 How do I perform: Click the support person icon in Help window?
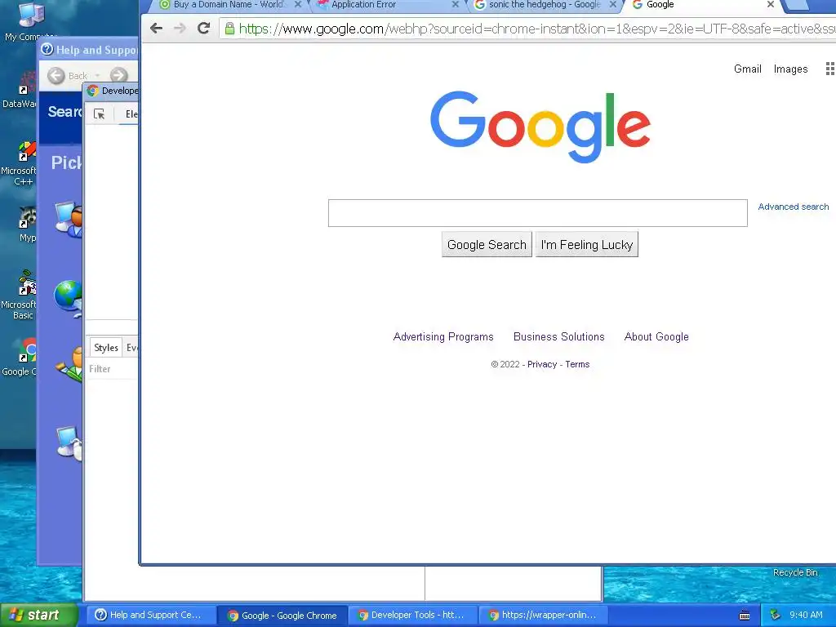[x=70, y=364]
